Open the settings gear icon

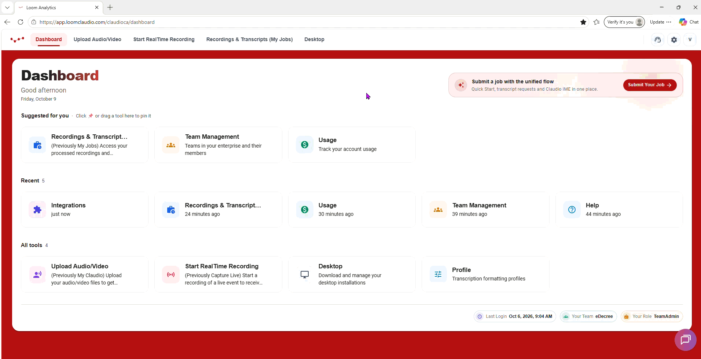674,40
